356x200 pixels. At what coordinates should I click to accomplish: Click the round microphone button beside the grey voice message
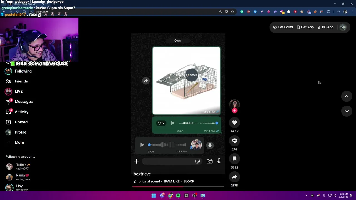click(210, 145)
